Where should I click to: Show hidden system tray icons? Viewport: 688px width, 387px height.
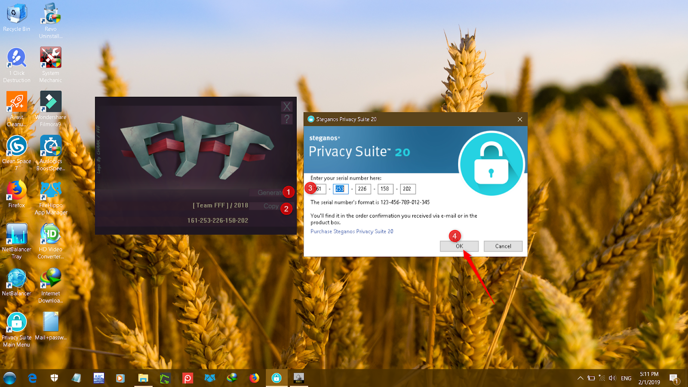coord(580,378)
